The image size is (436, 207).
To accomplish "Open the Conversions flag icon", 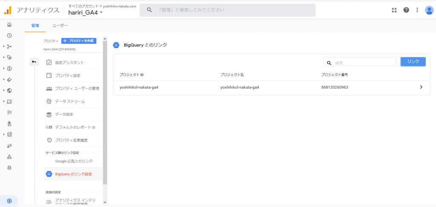I will tap(9, 112).
